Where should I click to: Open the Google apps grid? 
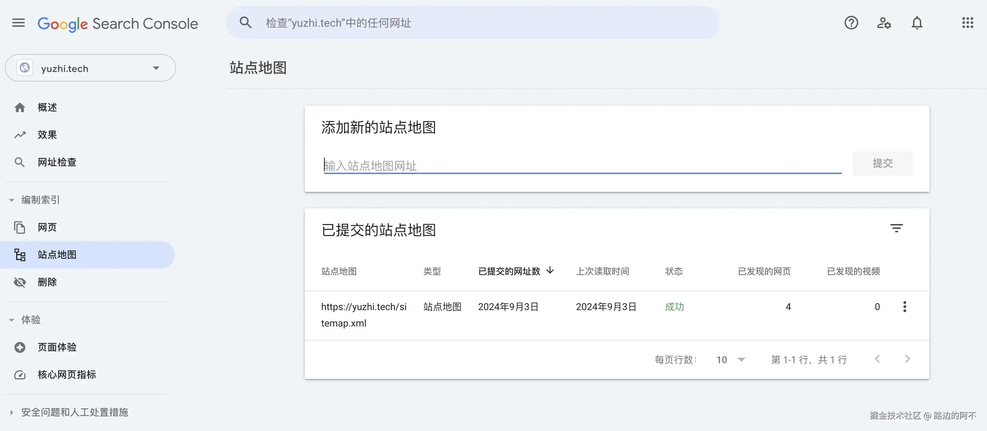(967, 23)
